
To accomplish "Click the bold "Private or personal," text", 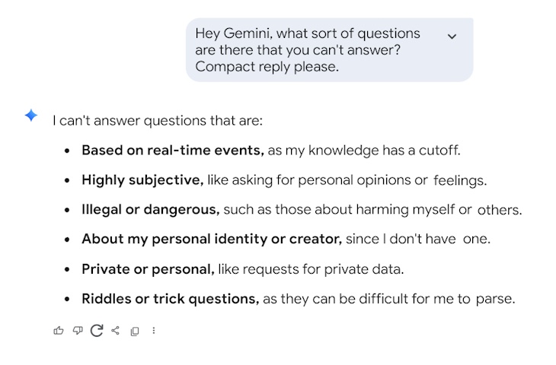I will [148, 269].
